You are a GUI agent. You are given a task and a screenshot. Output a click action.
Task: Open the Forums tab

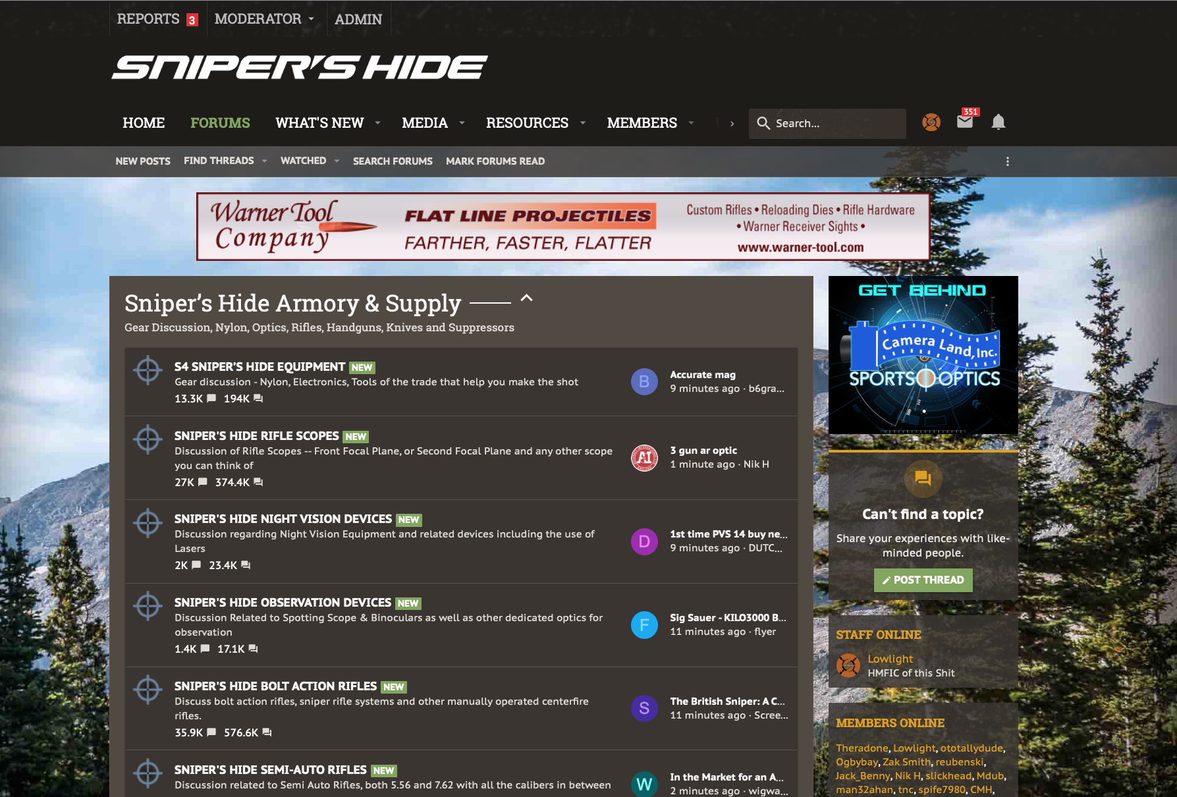(220, 123)
